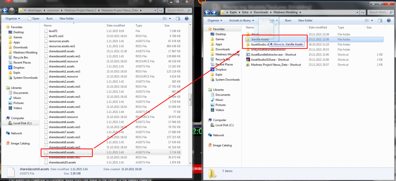Open Dropbox in Madness Modding window's Favorites
Viewport: 396px width, 181px height.
(221, 70)
